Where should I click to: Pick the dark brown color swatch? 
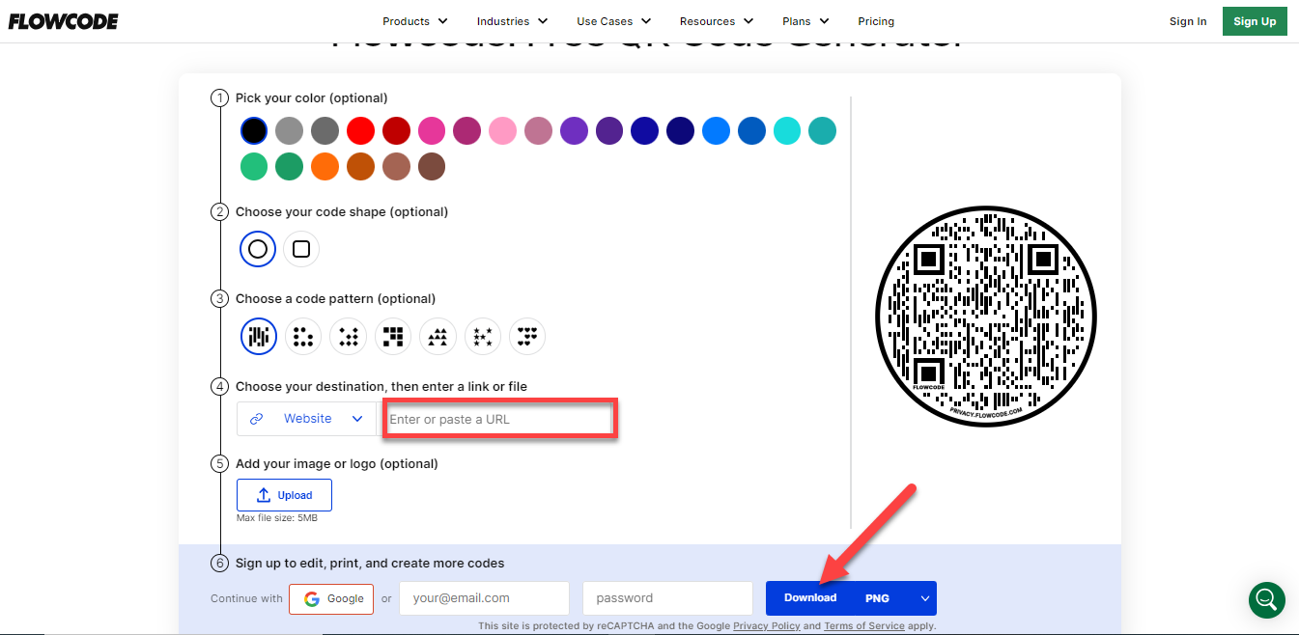[431, 166]
